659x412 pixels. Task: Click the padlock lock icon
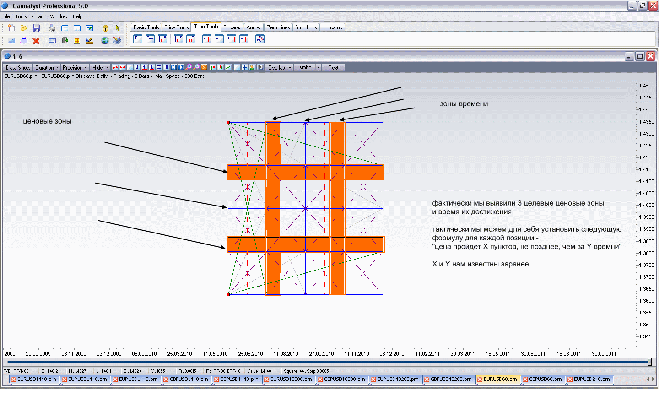[105, 28]
